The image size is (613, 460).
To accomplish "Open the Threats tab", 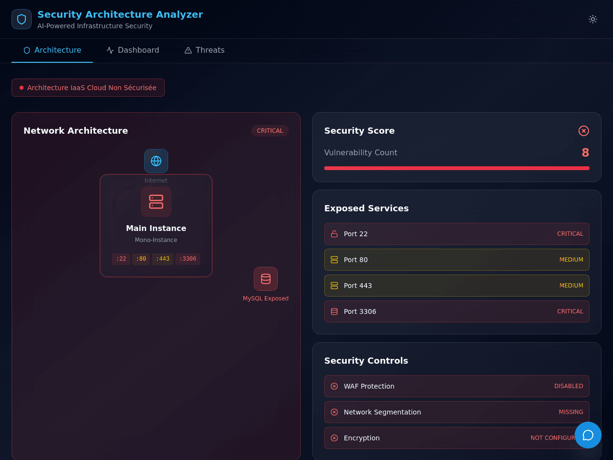I will (204, 50).
